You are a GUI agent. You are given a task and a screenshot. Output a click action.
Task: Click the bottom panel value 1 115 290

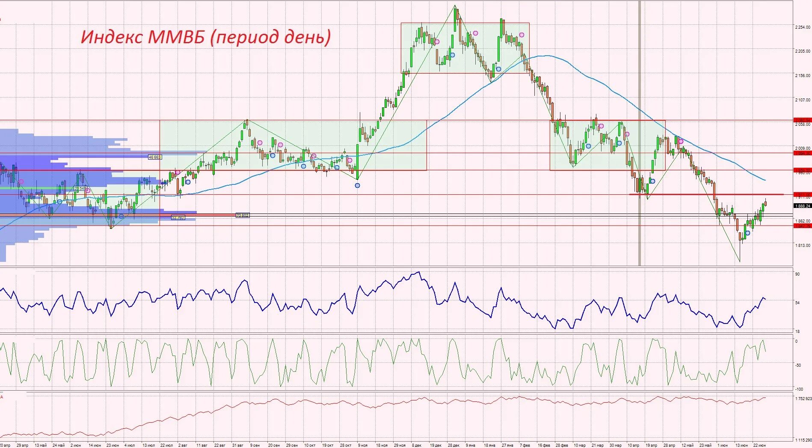[803, 440]
